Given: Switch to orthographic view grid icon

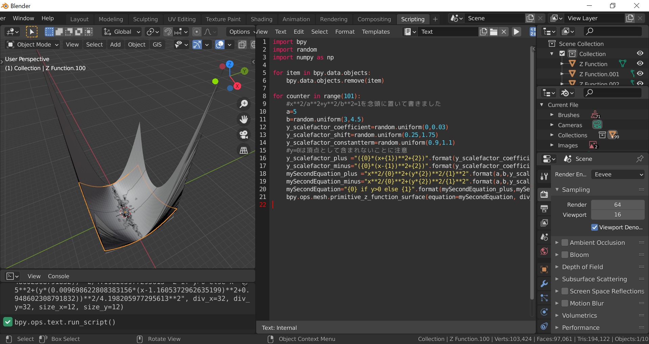Looking at the screenshot, I should pyautogui.click(x=243, y=150).
